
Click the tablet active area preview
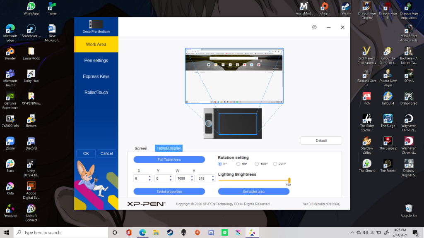(x=238, y=124)
